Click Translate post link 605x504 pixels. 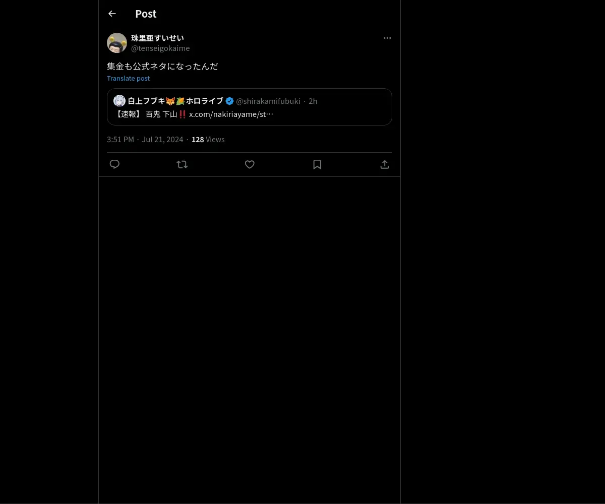128,78
